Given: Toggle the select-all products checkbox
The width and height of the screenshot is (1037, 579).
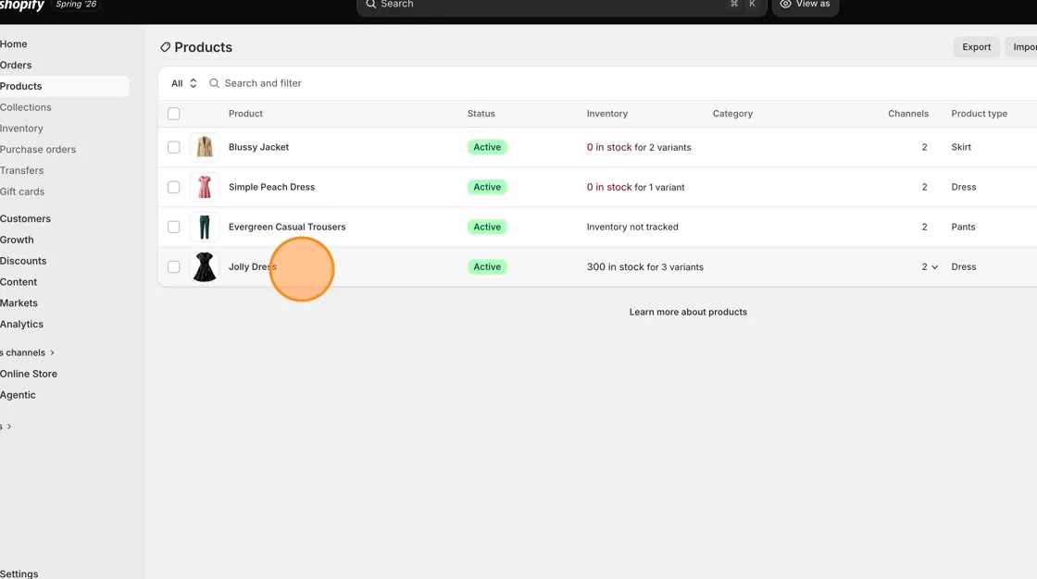Looking at the screenshot, I should [x=174, y=114].
